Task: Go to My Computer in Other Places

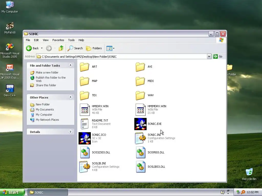Action: click(44, 115)
